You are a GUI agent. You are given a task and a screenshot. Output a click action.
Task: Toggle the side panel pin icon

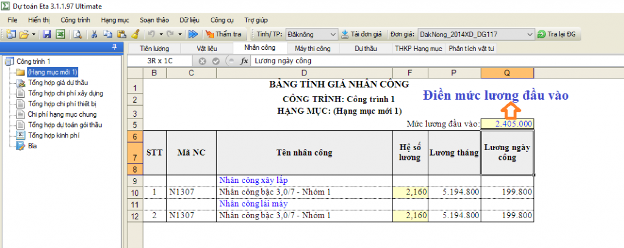pyautogui.click(x=115, y=47)
